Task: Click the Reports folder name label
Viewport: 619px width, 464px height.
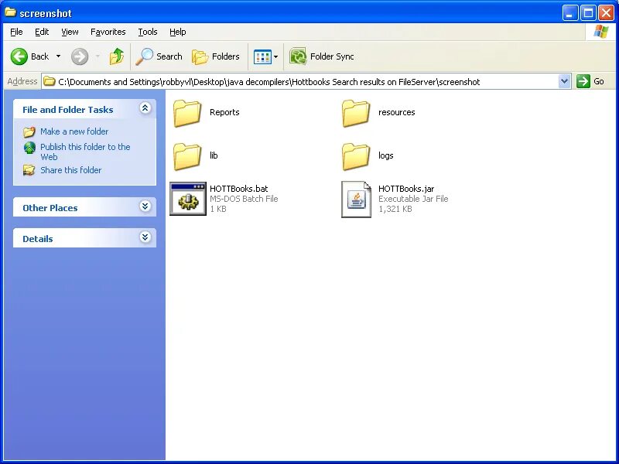Action: coord(224,112)
